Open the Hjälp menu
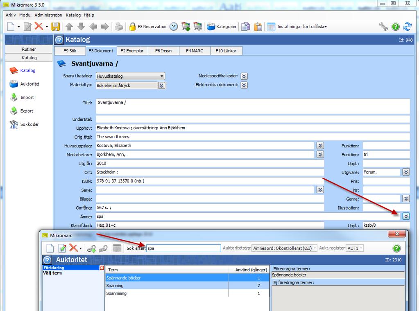The width and height of the screenshot is (419, 311). [89, 15]
